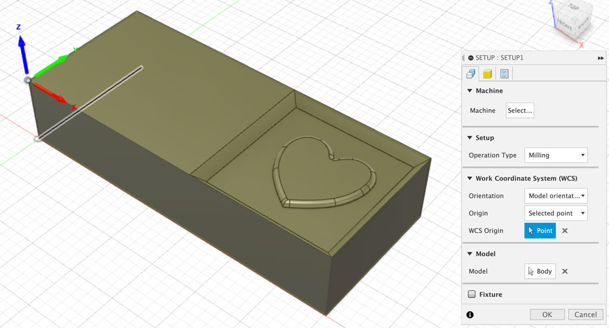Clear the Model body selection
Viewport: 609px width, 328px height.
click(x=565, y=271)
